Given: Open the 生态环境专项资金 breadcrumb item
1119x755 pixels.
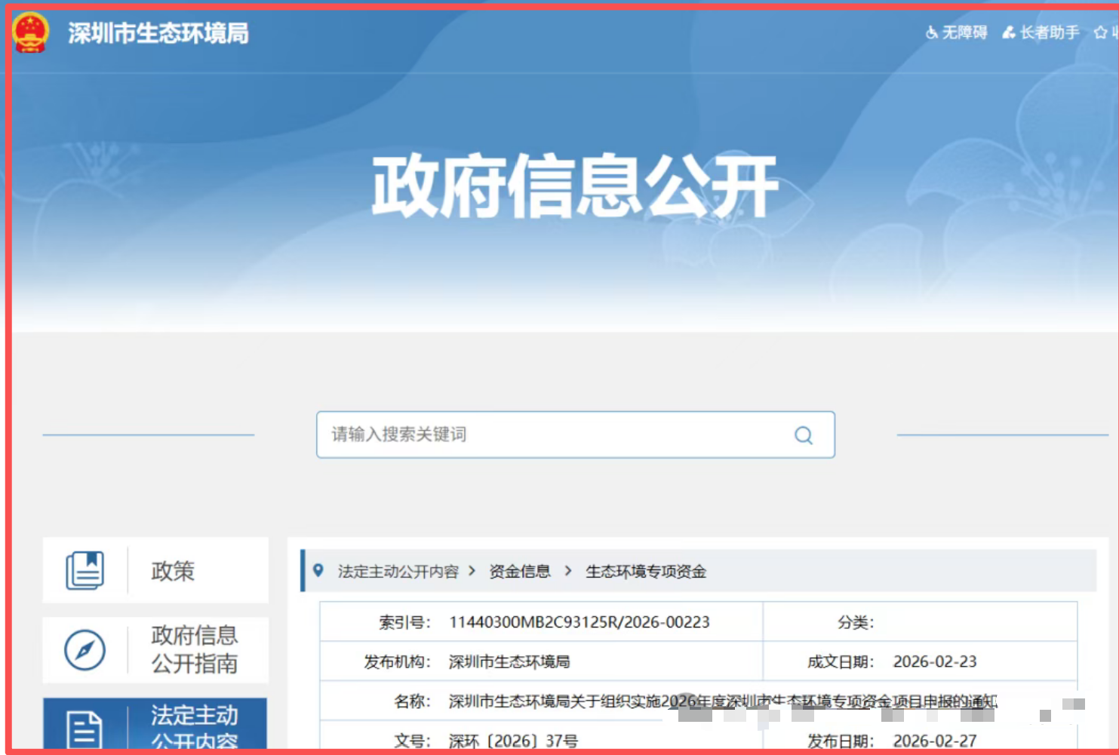Looking at the screenshot, I should pyautogui.click(x=646, y=572).
